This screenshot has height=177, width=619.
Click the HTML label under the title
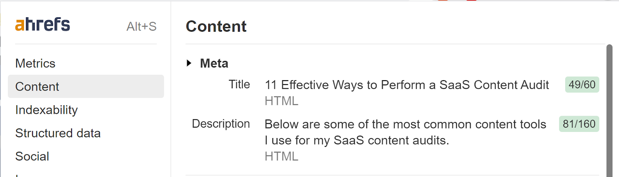(281, 101)
